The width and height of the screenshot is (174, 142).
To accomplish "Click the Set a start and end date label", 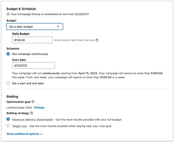I will click(28, 83).
